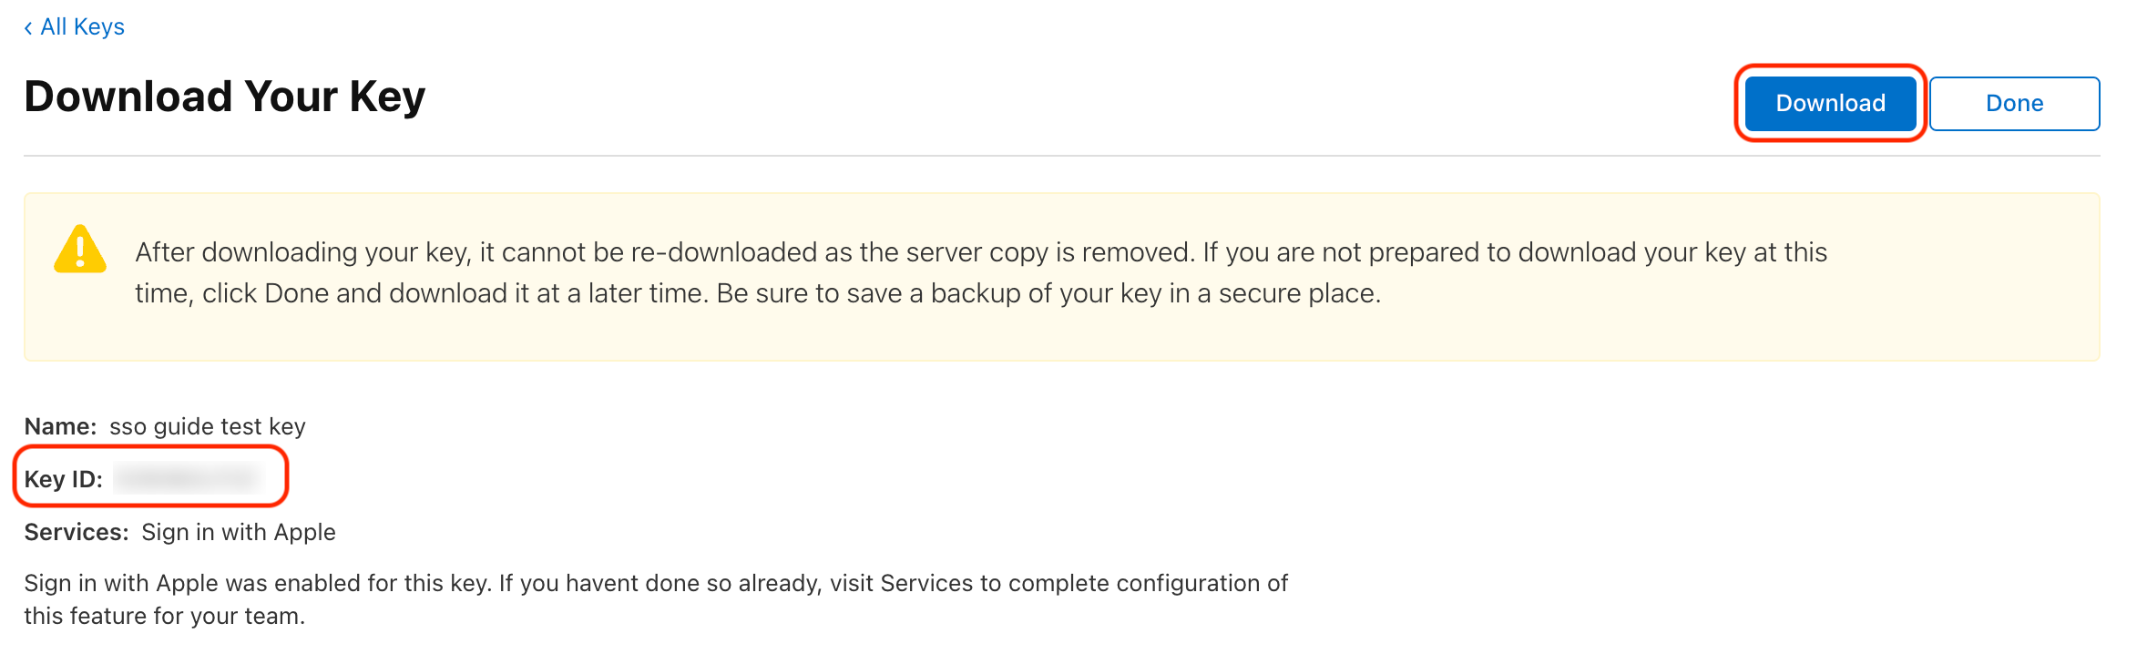Select the Download Your Key heading

click(223, 96)
